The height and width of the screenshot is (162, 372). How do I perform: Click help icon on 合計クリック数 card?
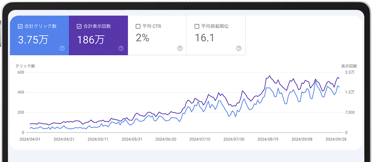[x=62, y=48]
